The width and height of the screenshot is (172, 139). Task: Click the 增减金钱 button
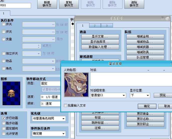[145, 36]
